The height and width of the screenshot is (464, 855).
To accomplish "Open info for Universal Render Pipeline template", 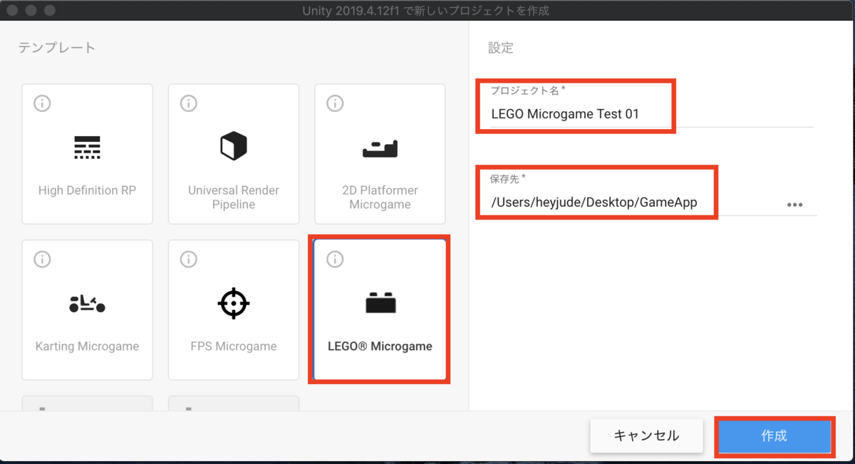I will (x=188, y=104).
